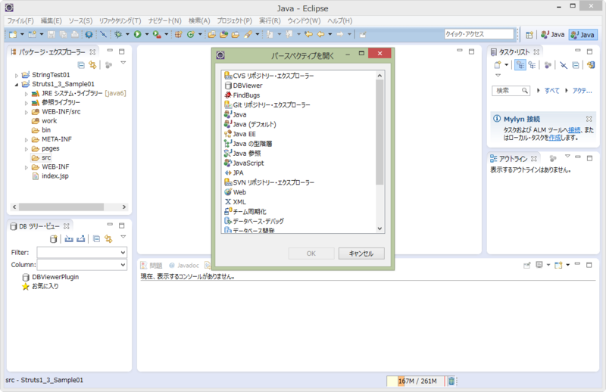Click the New wizard toolbar icon

[x=13, y=34]
